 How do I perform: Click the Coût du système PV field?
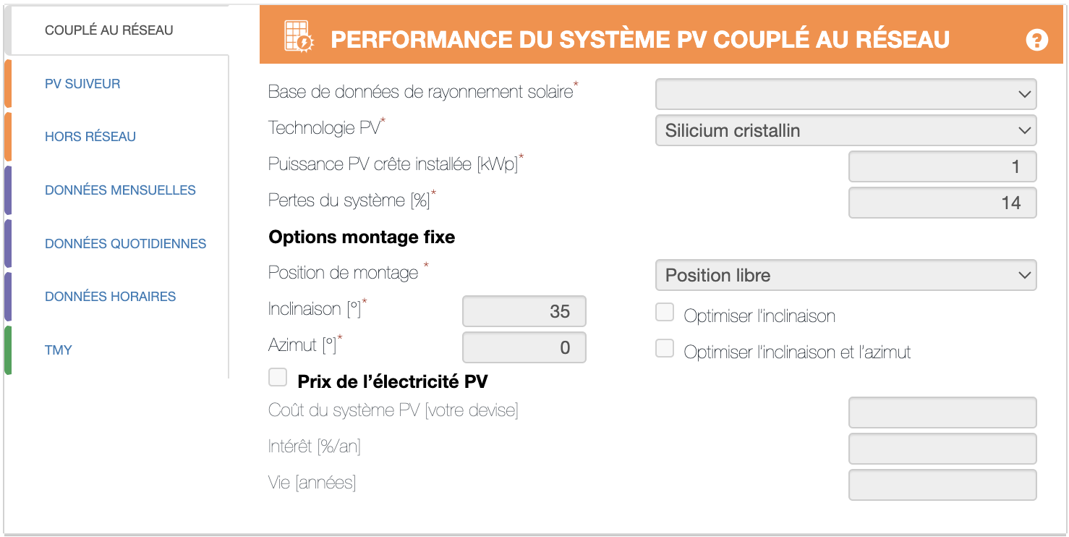click(942, 413)
